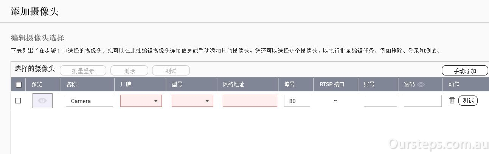This screenshot has height=154, width=489.
Task: Click the 埠号 field showing 80
Action: (x=297, y=101)
